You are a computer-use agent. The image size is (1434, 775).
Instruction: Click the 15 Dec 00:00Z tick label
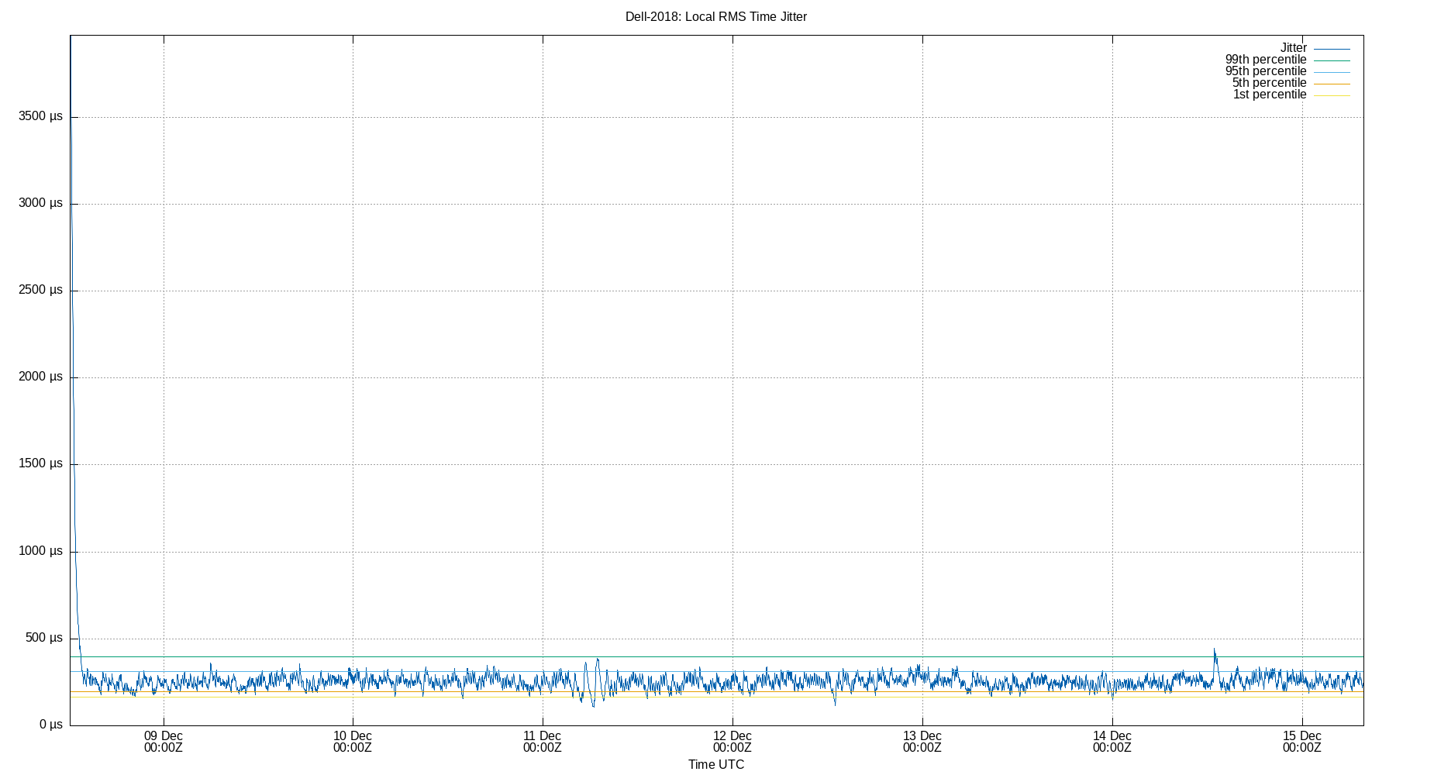tap(1301, 742)
